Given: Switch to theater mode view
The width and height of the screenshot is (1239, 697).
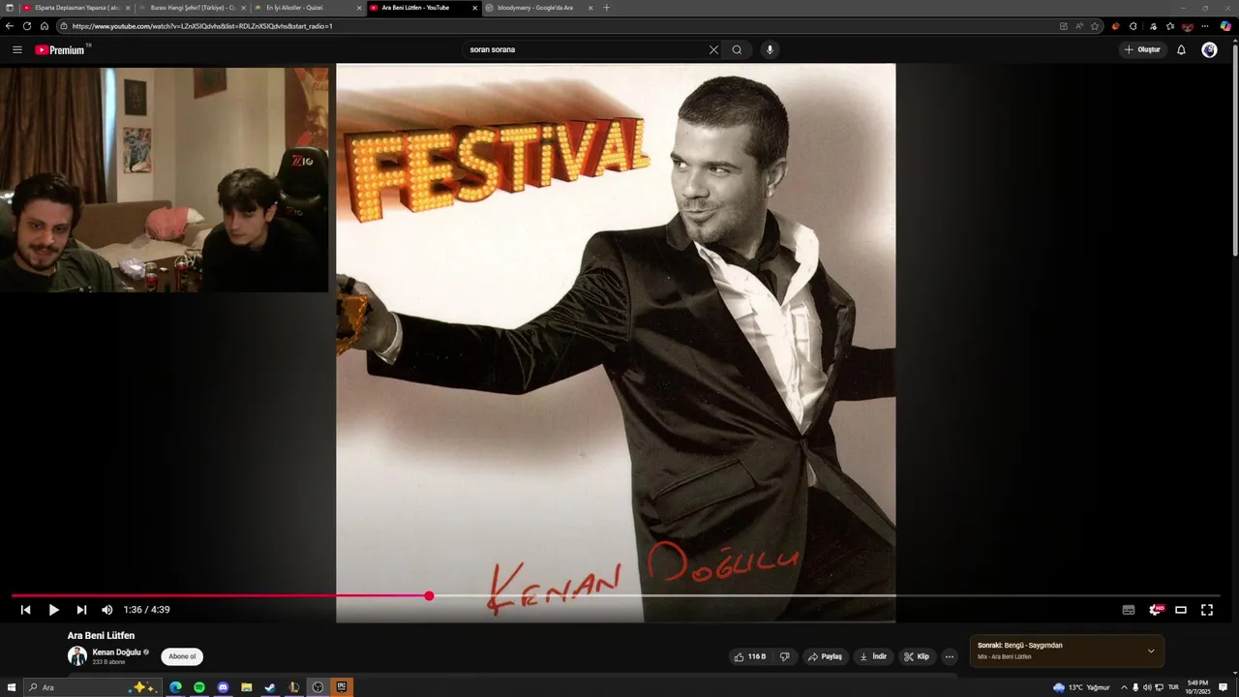Looking at the screenshot, I should tap(1181, 610).
